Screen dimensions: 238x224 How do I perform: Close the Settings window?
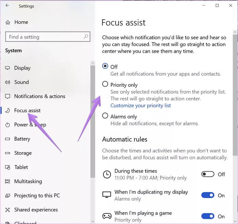[231, 6]
